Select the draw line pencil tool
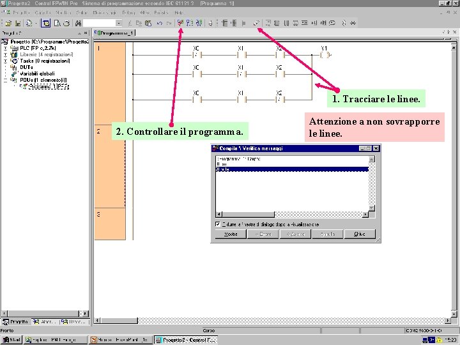The image size is (460, 345). click(x=256, y=23)
